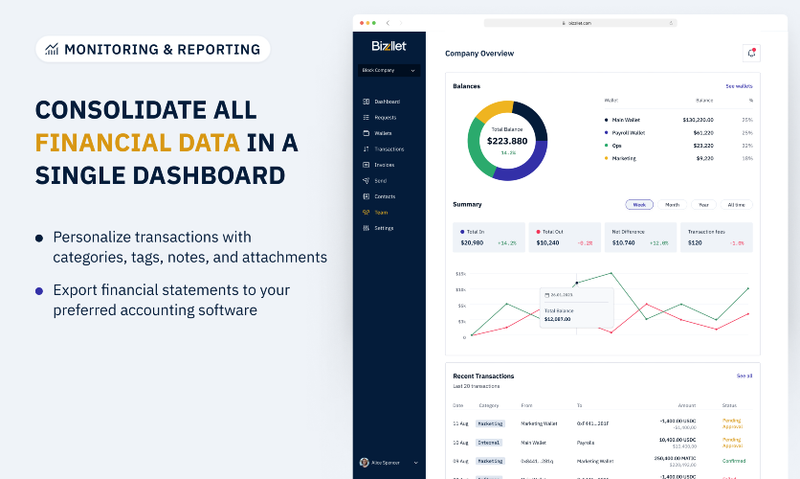Click the Marketing tag on the 09 Aug row
800x479 pixels.
click(x=490, y=461)
